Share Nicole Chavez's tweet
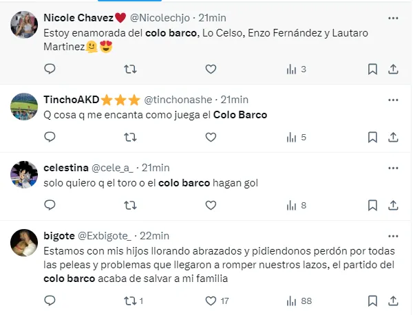The image size is (413, 315). tap(393, 69)
